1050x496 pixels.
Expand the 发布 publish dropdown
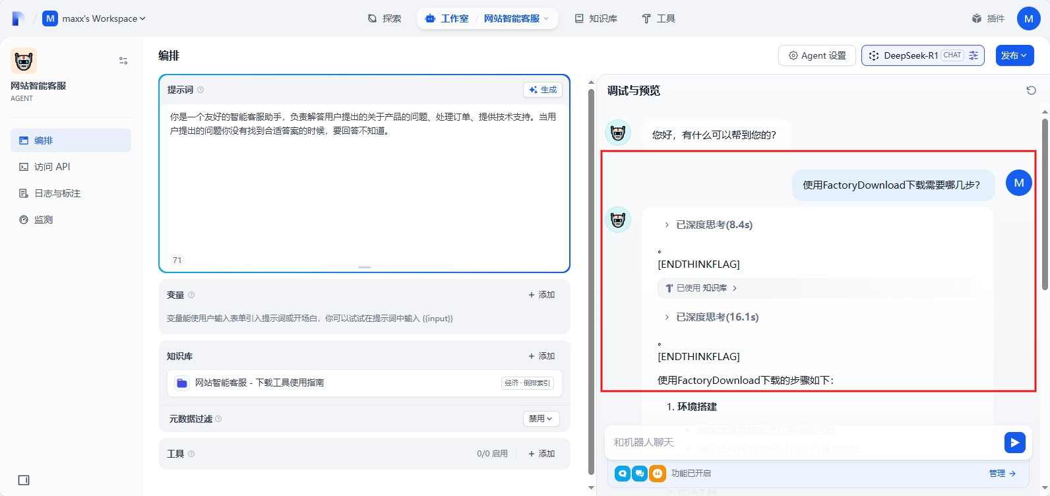click(x=1014, y=55)
